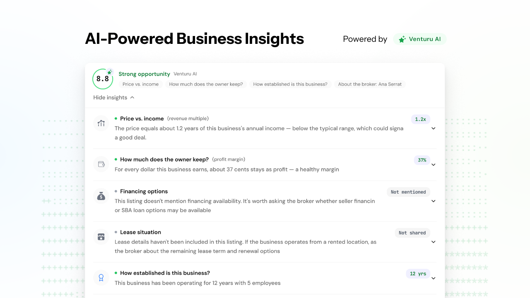
Task: Click the award ribbon icon for business establishment
Action: click(x=101, y=277)
